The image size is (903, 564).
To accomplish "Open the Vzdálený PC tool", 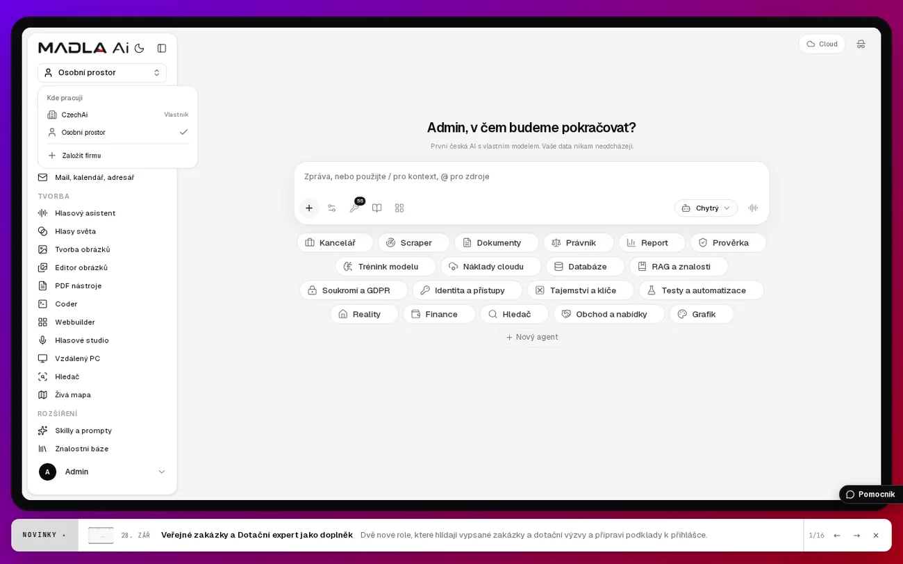I will [102, 358].
